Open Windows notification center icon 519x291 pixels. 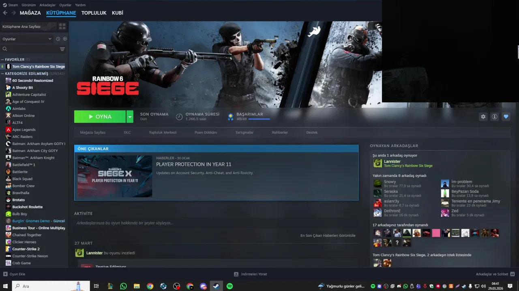point(511,286)
